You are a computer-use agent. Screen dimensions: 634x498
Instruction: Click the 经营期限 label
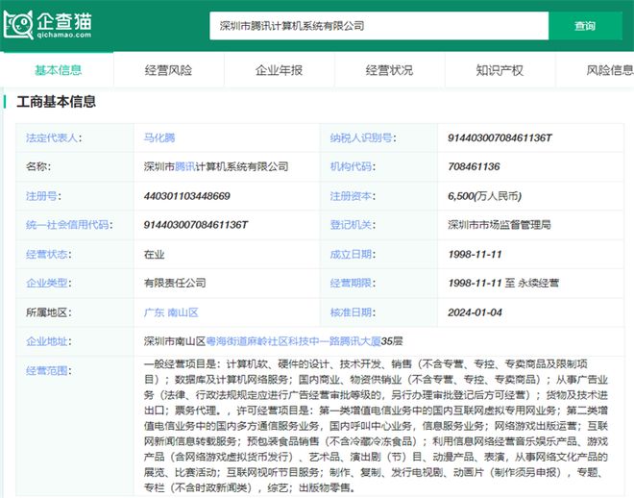pos(353,283)
